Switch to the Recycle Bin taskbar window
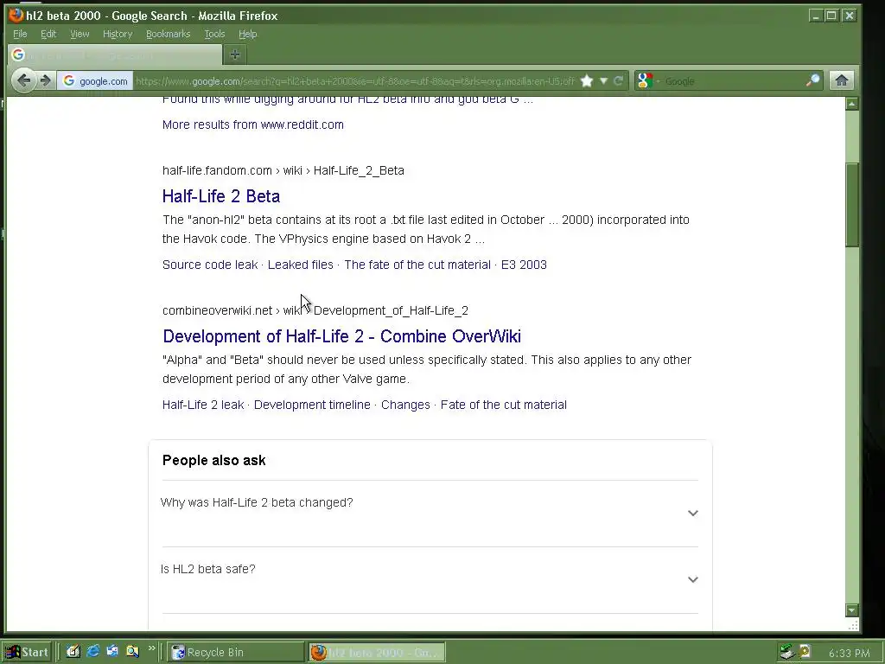The width and height of the screenshot is (885, 664). (x=235, y=652)
